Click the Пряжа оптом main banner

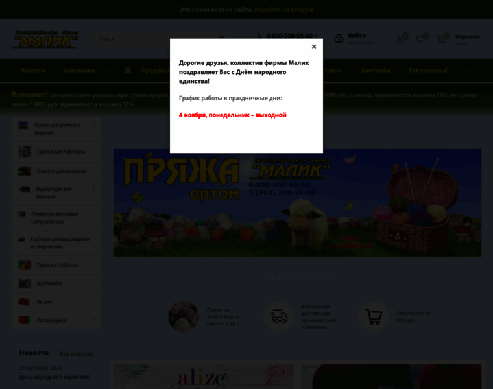297,203
